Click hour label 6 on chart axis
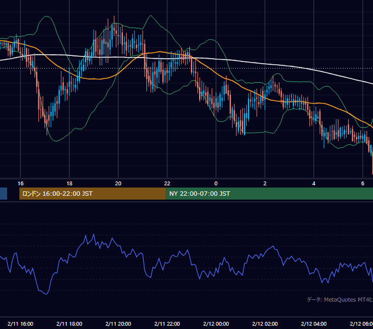Screen dimensions: 373x329 [363, 183]
